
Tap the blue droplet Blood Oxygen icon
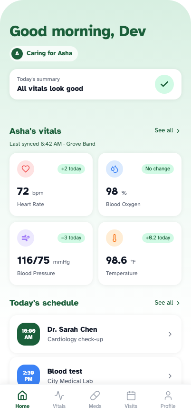coord(115,169)
